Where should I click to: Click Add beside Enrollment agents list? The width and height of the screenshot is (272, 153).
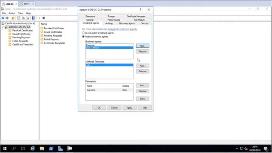coord(142,46)
